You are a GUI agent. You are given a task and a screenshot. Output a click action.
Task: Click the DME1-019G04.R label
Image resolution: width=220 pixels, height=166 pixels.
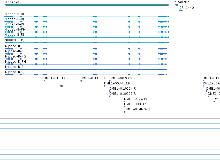(x=123, y=89)
